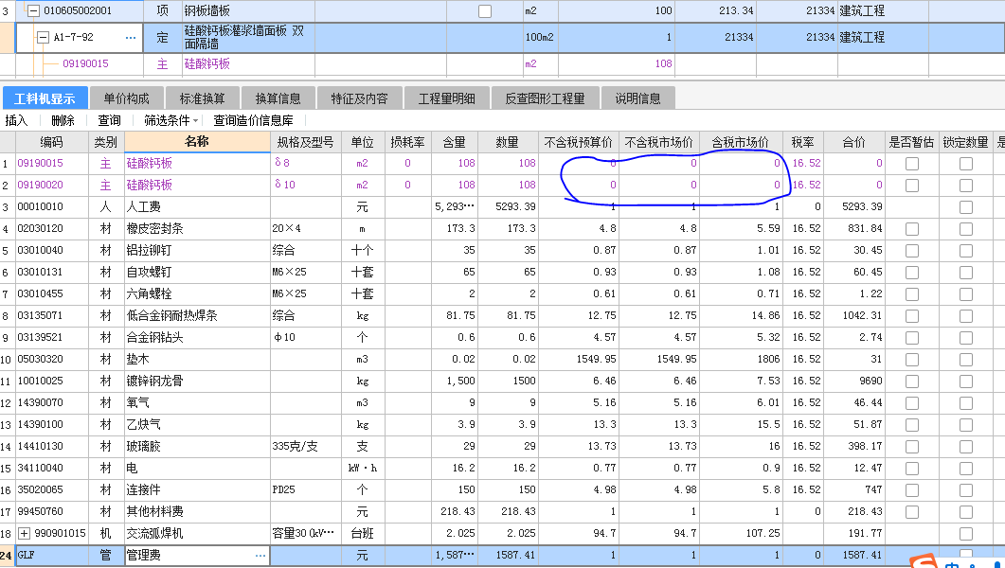Show the 工程量明细 tab
This screenshot has height=568, width=1005.
coord(447,98)
